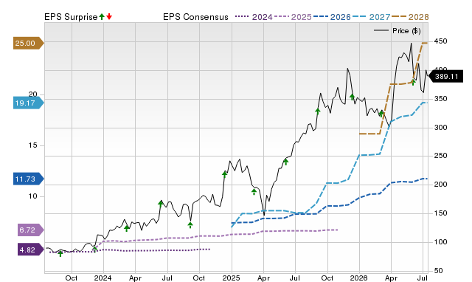Viewport: 472px width, 282px height.
Task: Click the 2024 label on the time axis
Action: click(x=103, y=278)
